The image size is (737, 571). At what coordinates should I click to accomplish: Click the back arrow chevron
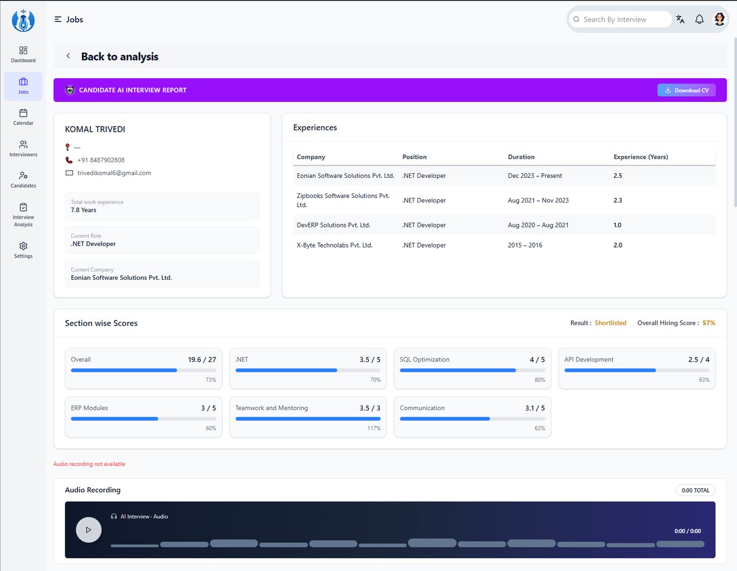[68, 56]
